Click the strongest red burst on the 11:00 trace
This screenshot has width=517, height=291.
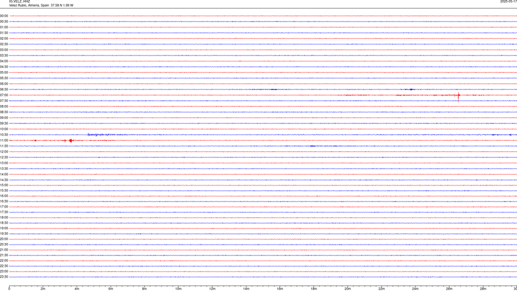coord(71,141)
